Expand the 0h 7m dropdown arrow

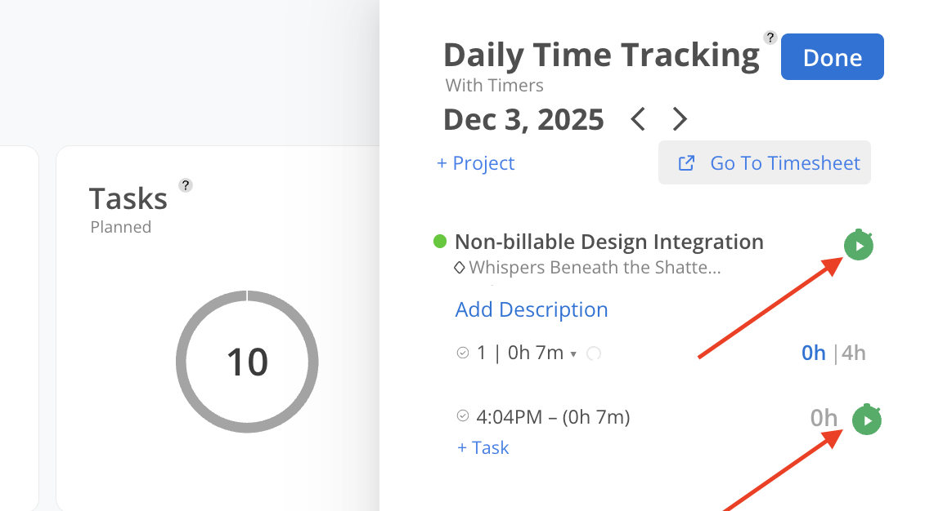(x=573, y=354)
